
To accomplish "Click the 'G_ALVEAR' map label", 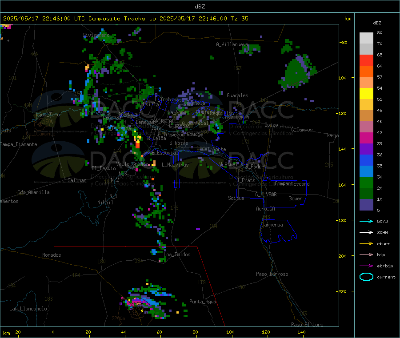I will pos(266,195).
